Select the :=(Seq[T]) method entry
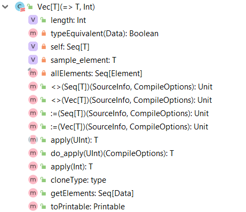Viewport: 246px width, 212px height. pyautogui.click(x=130, y=113)
